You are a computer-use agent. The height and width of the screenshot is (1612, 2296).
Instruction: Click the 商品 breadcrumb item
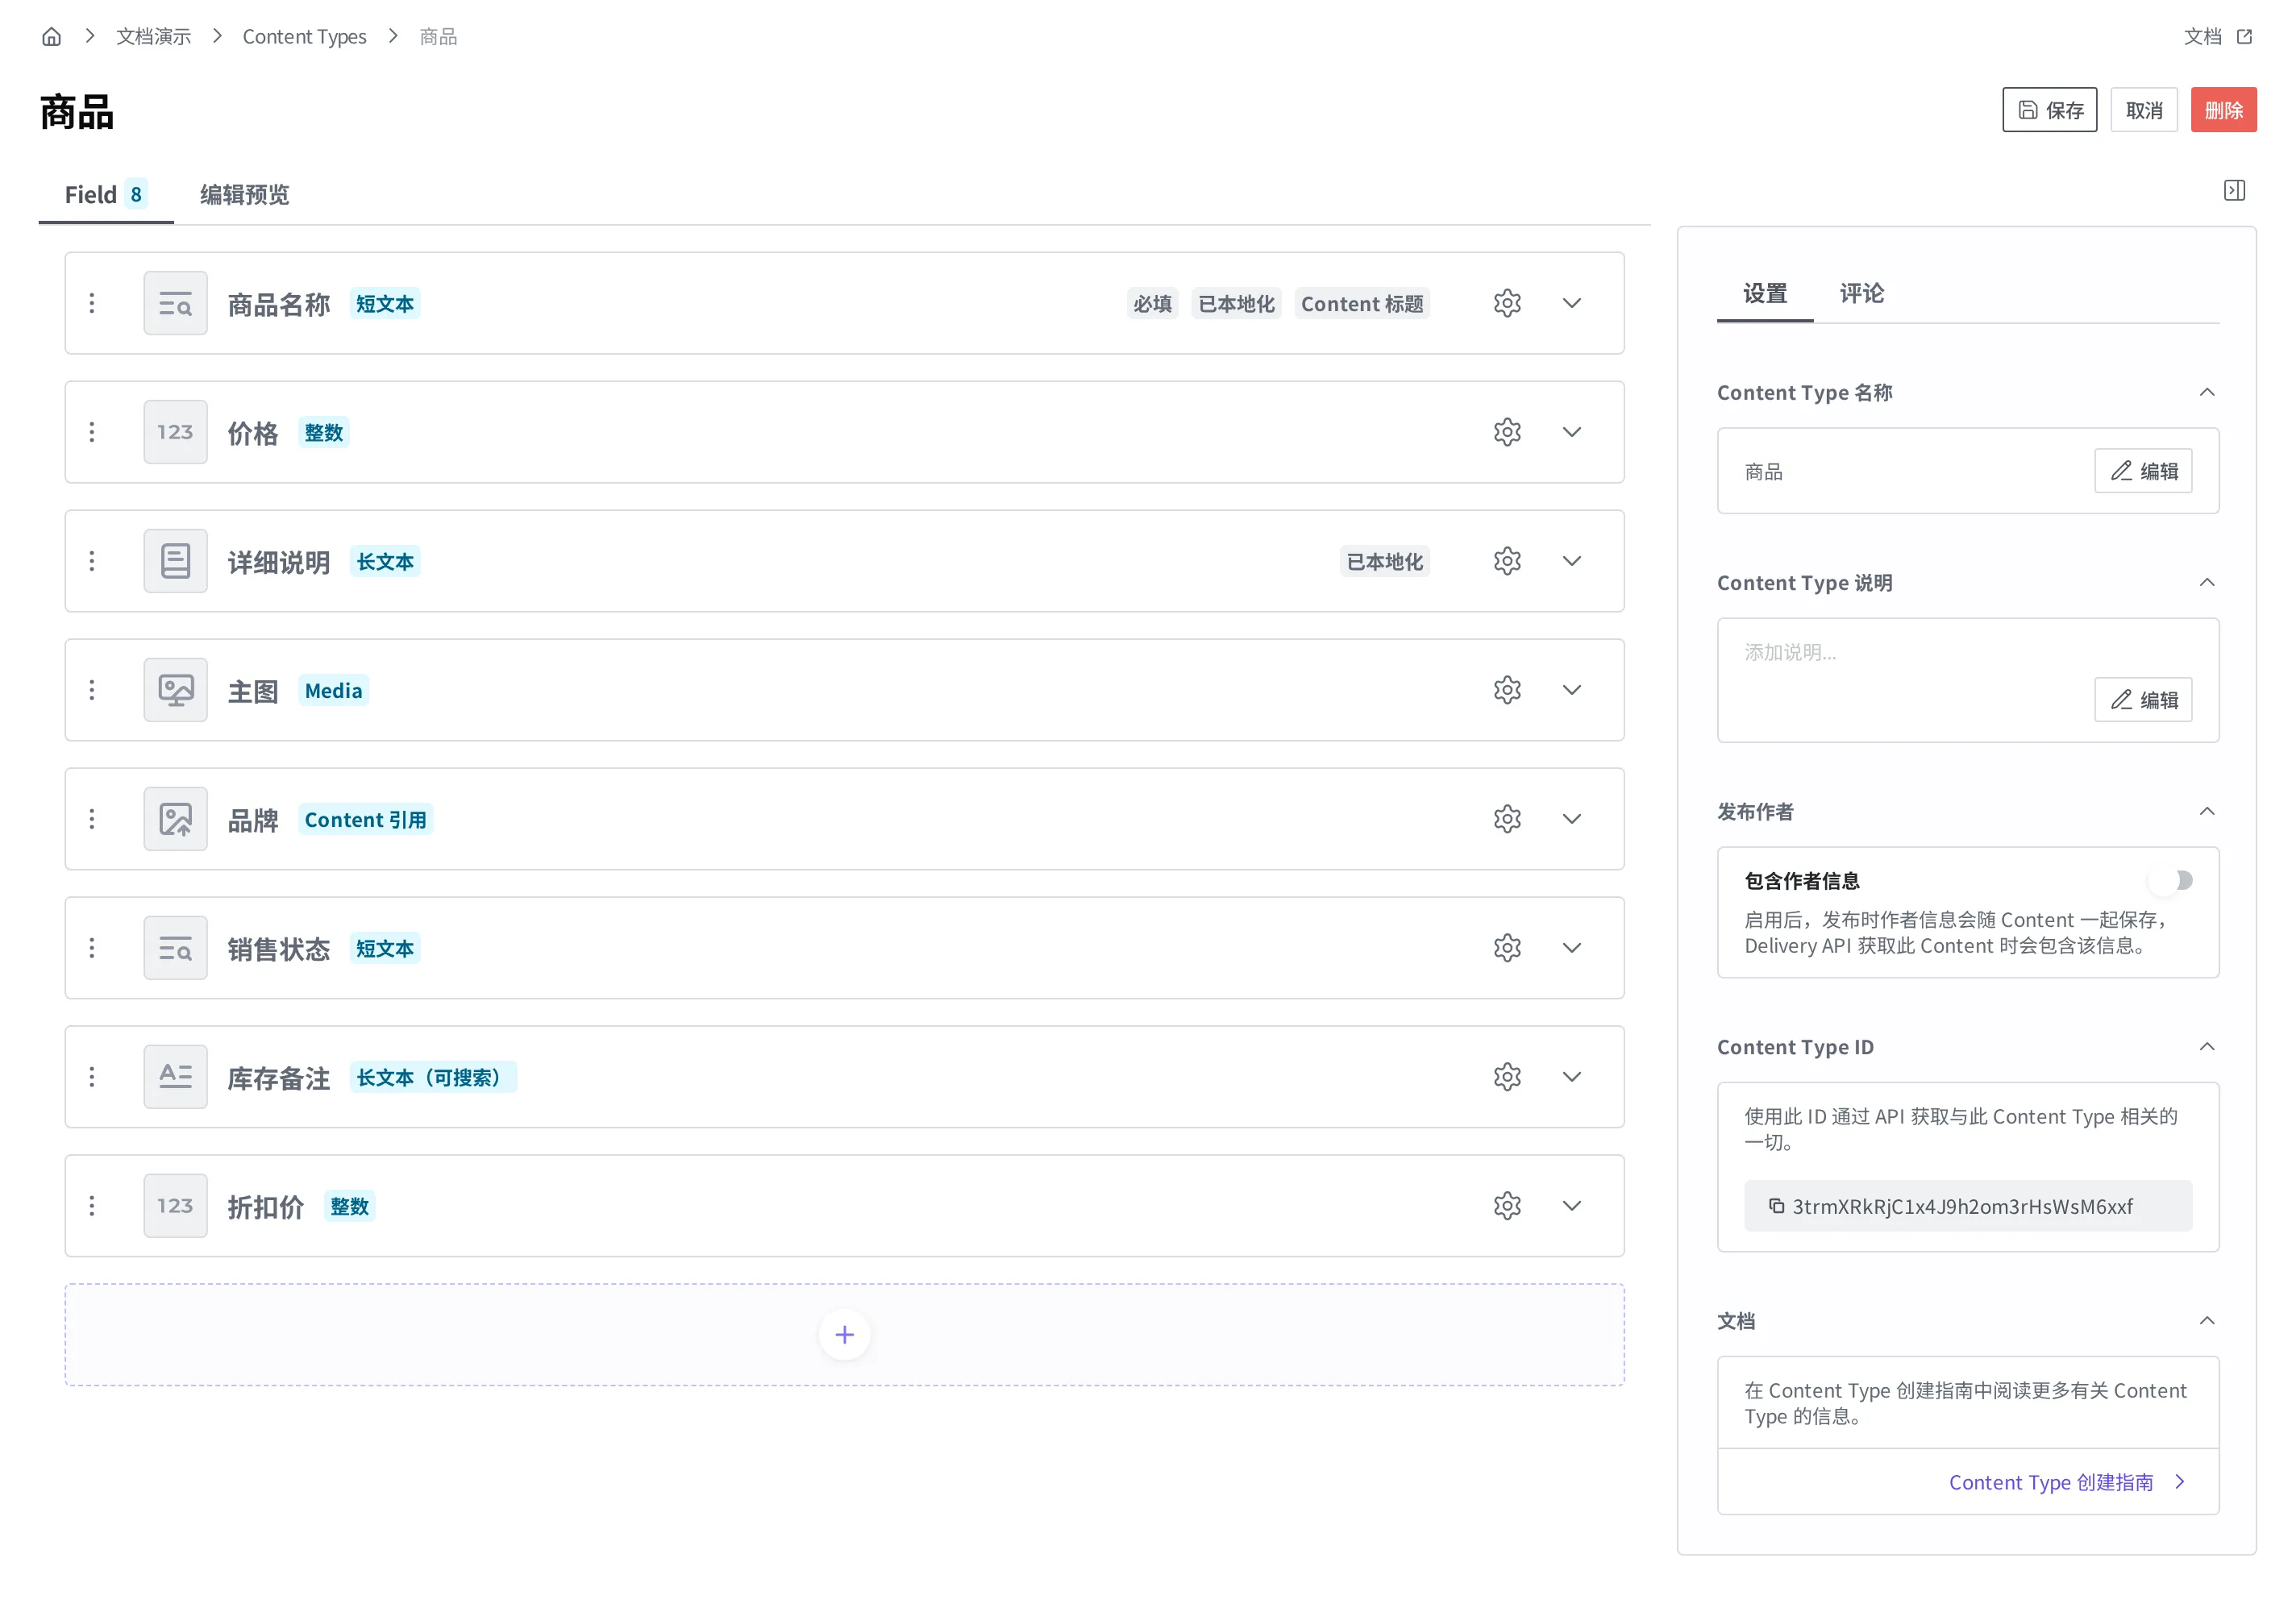(x=438, y=37)
